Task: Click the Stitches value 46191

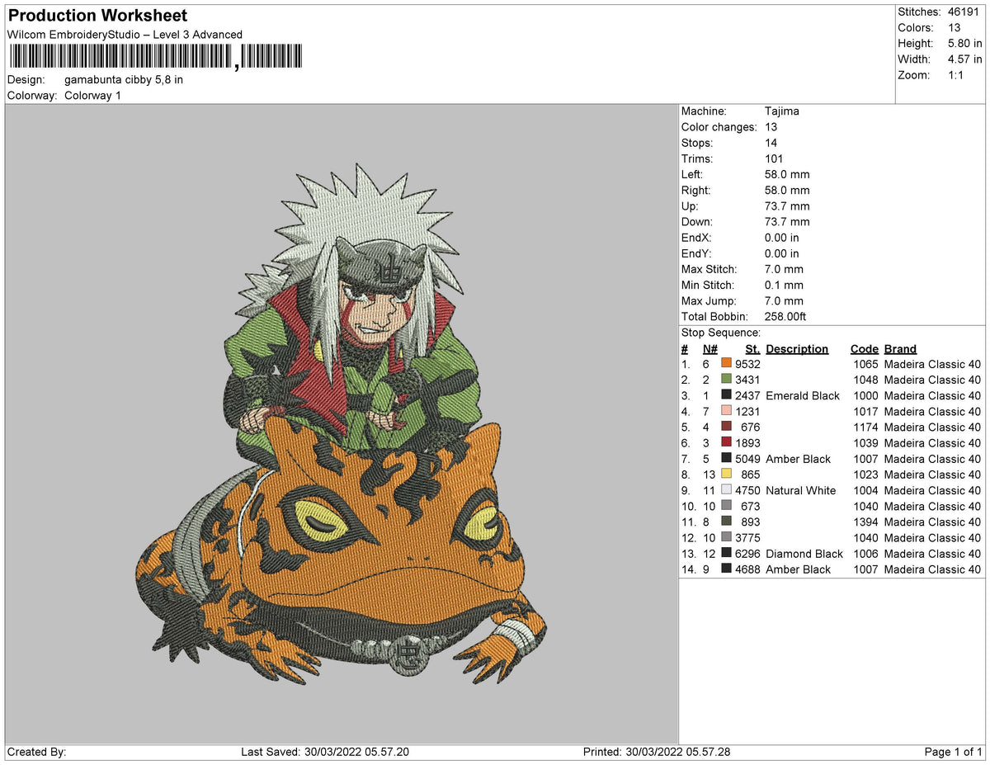Action: [964, 12]
